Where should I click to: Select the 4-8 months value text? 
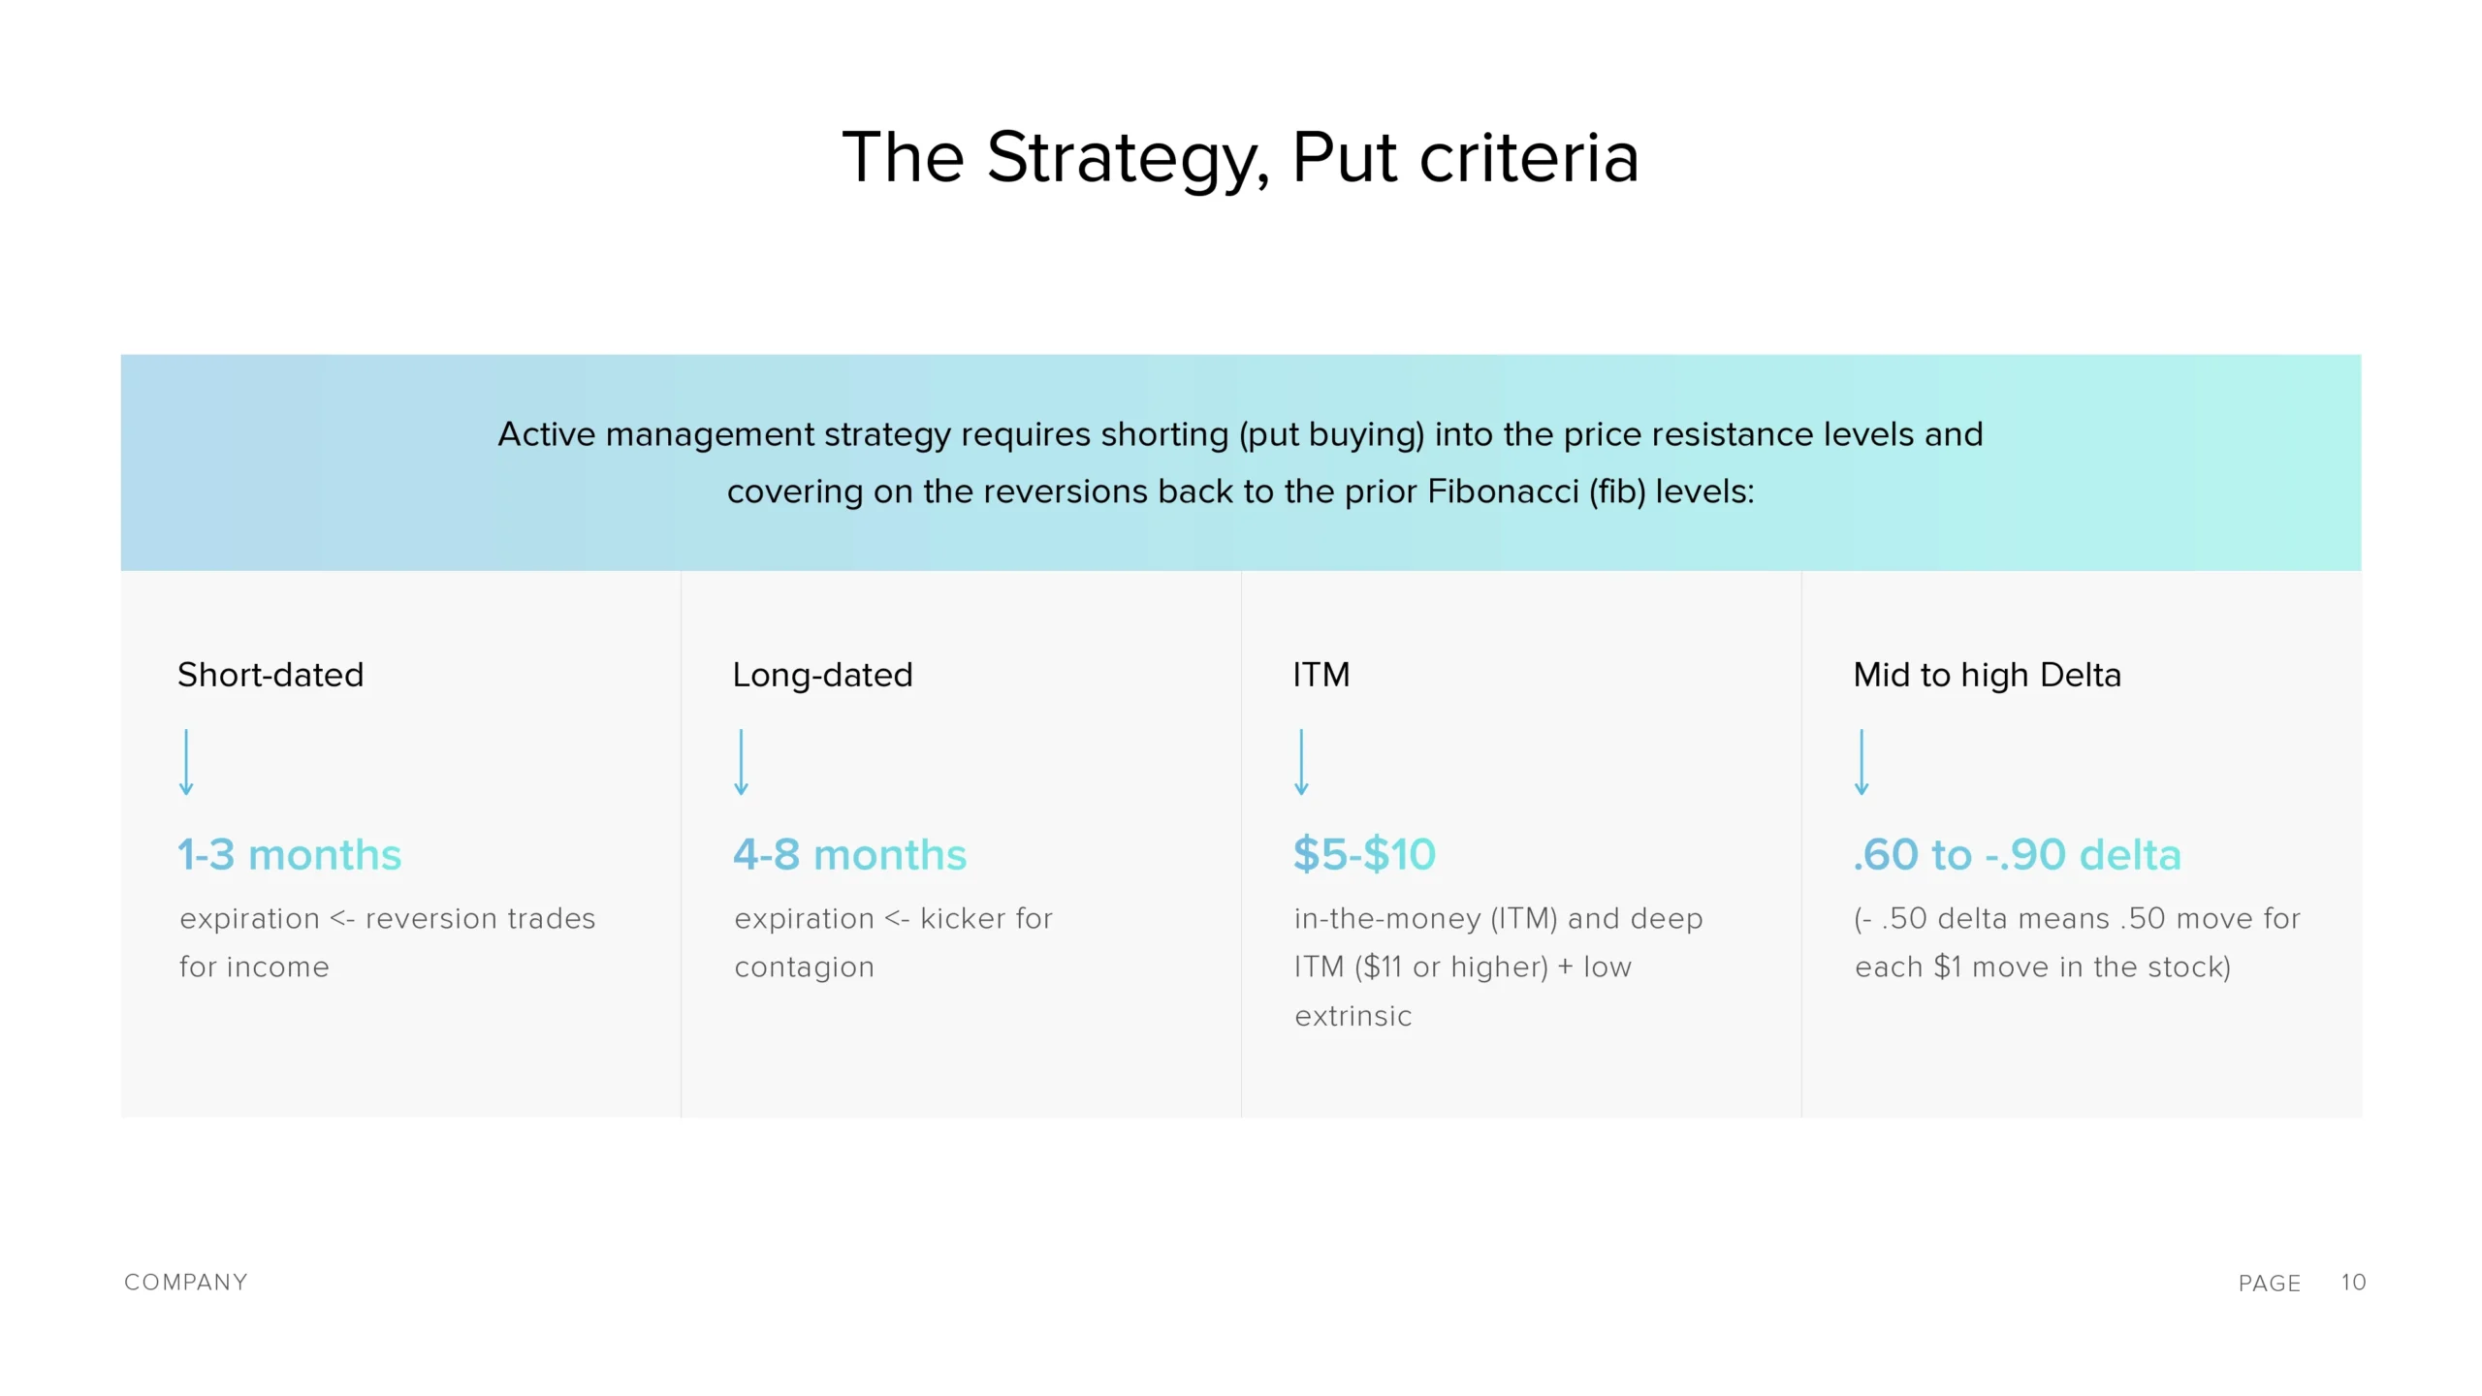[849, 855]
